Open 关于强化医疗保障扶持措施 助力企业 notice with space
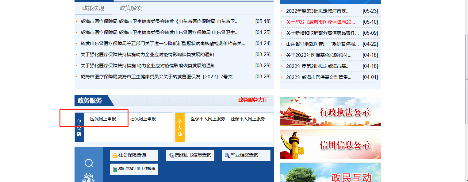Image resolution: width=468 pixels, height=182 pixels. pos(148,66)
